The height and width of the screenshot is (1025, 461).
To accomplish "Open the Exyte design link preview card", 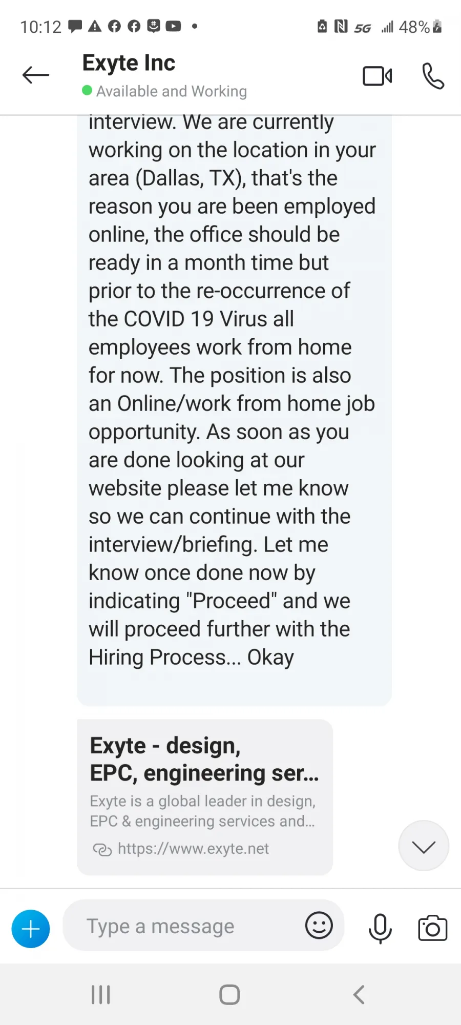I will pyautogui.click(x=205, y=797).
